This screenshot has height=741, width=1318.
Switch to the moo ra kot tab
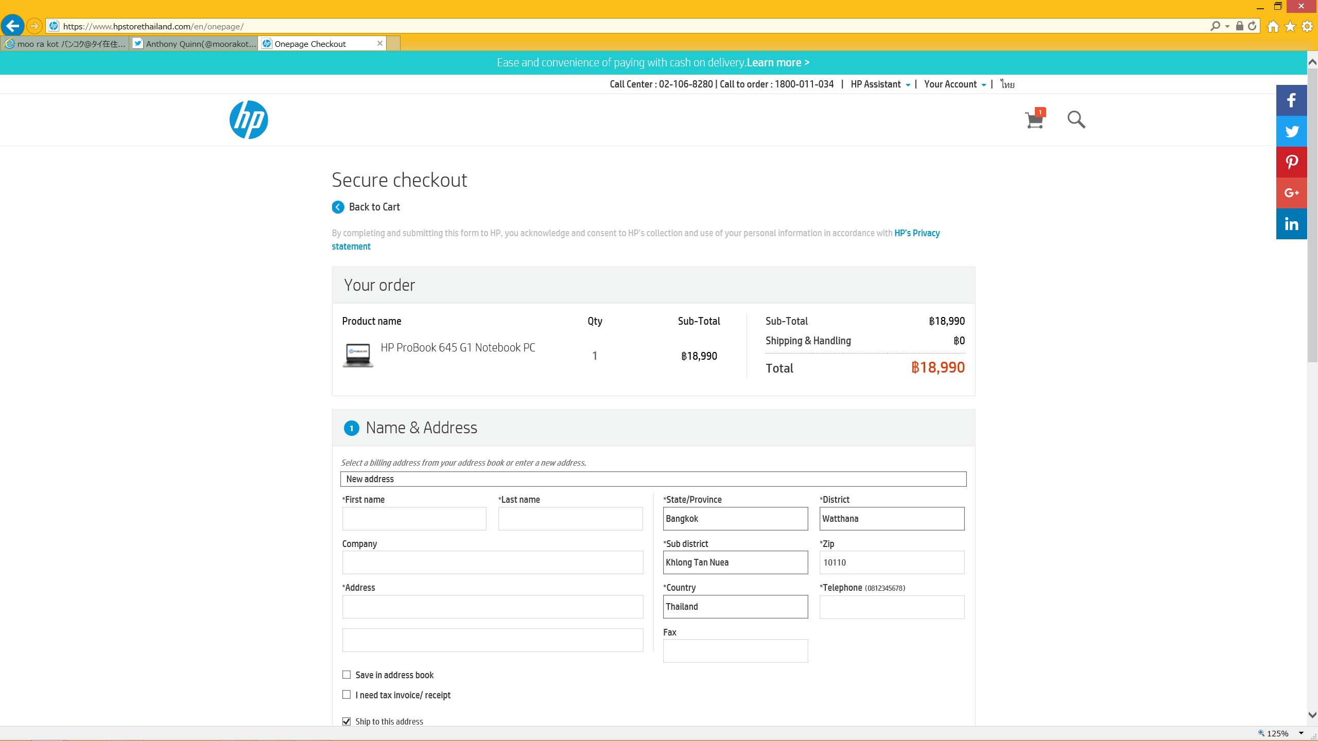point(65,44)
